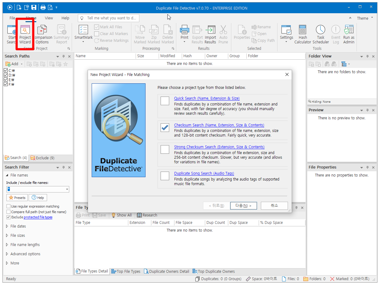Click the Quick Search link

(207, 98)
